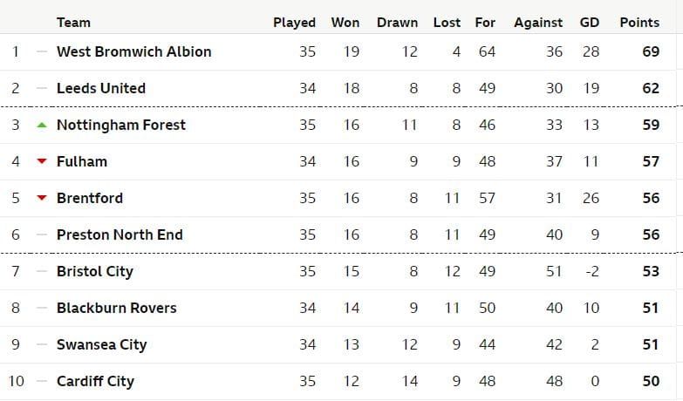Click the Drawn column header
The height and width of the screenshot is (401, 683).
pyautogui.click(x=397, y=23)
